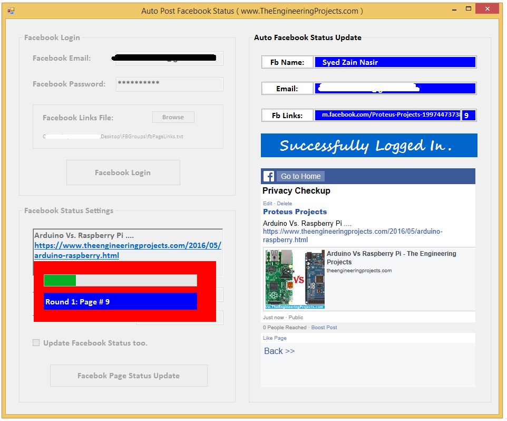Viewport: 507px width, 421px height.
Task: Click the Round 1: Page # 9 label
Action: tap(120, 302)
